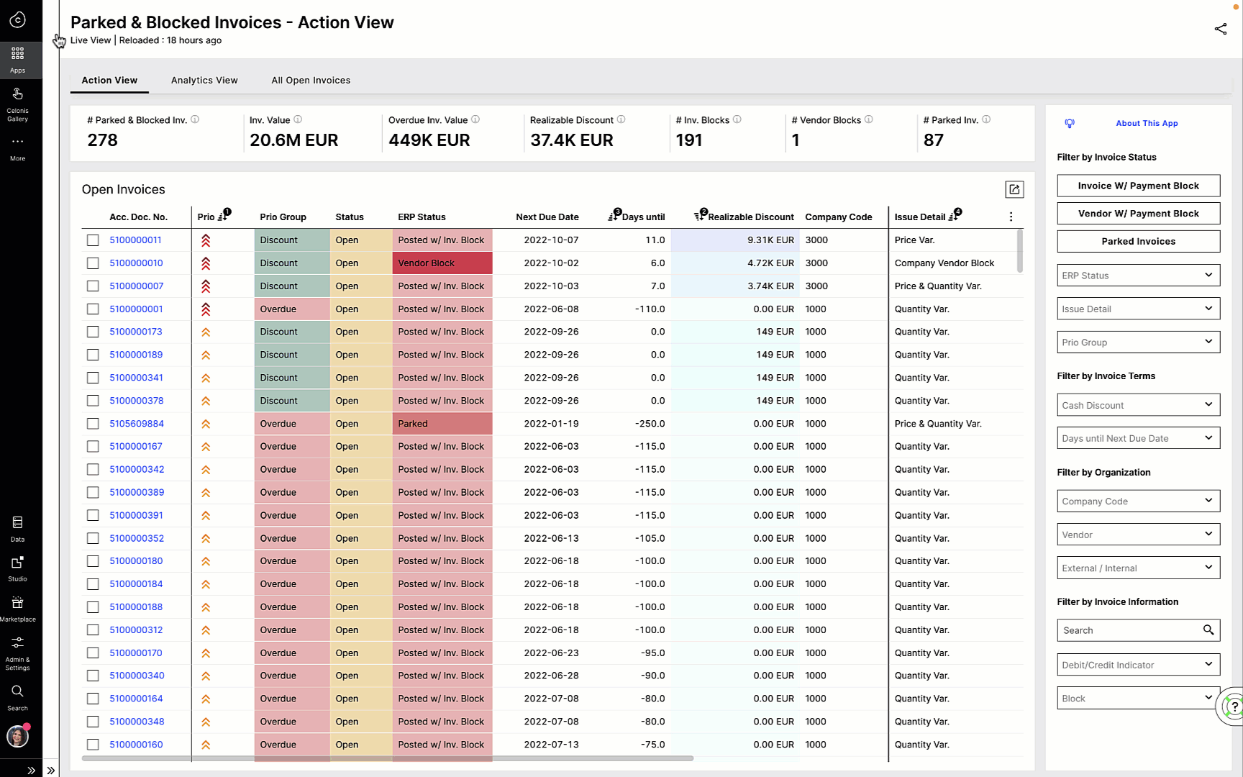Screen dimensions: 1243x777
Task: Switch to the Analytics View tab
Action: 204,81
